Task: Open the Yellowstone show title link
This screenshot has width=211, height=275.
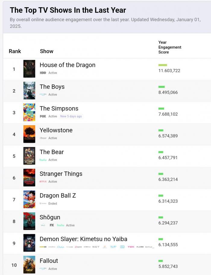Action: coord(56,130)
